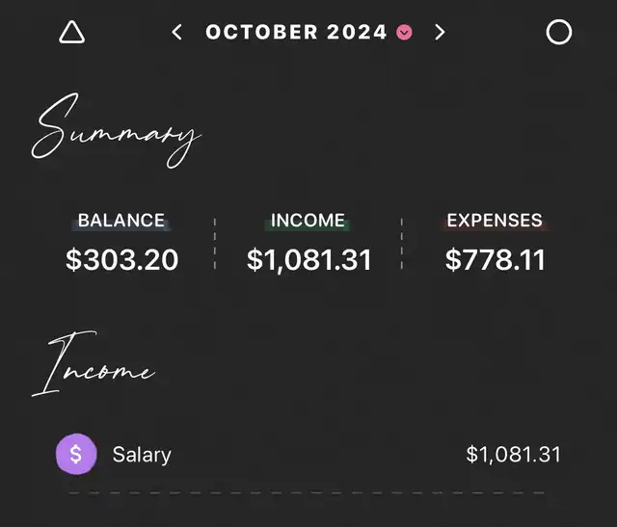This screenshot has width=617, height=527.
Task: Open the Salary income entry label
Action: coord(142,454)
